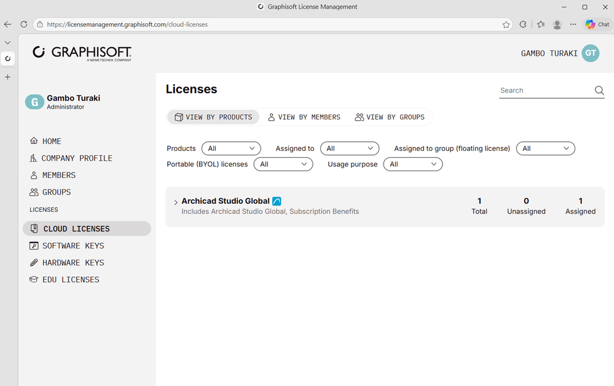Click the Graphisoft logo in the header
Viewport: 614px width, 386px height.
(x=82, y=53)
